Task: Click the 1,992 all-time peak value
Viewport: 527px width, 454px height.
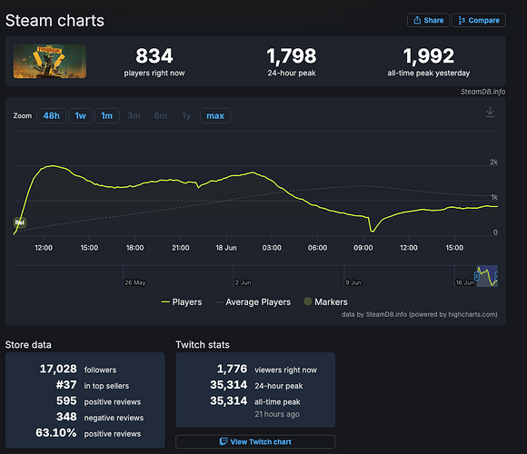Action: click(x=429, y=55)
